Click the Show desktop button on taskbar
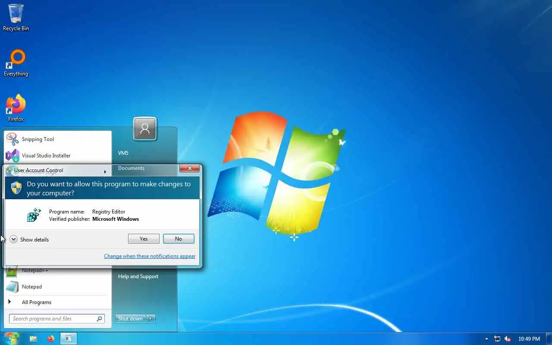Screen dimensions: 552x345 [549, 339]
